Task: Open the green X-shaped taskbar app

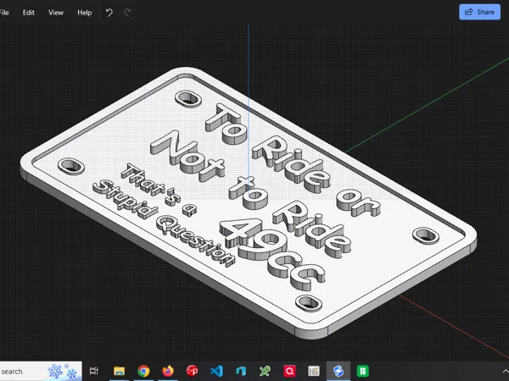Action: pos(265,371)
